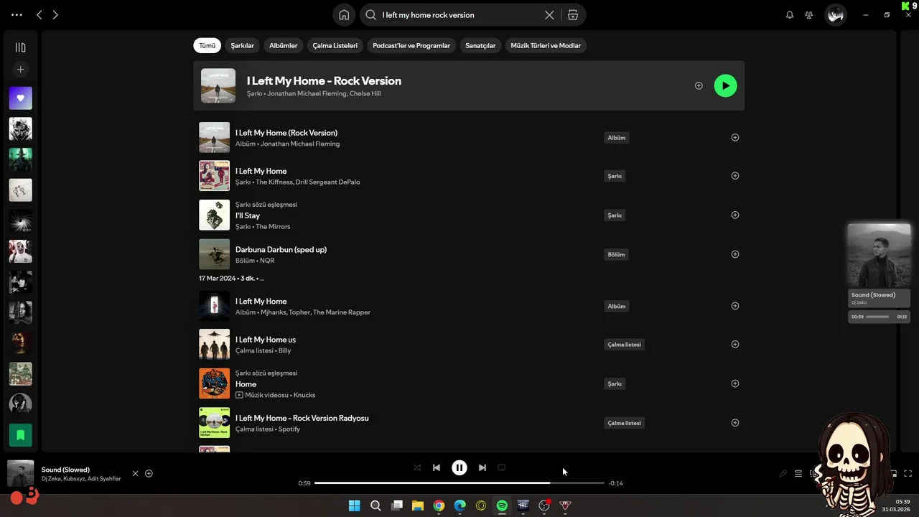Screen dimensions: 919x517
Task: Open the three-dots app menu
Action: (17, 15)
